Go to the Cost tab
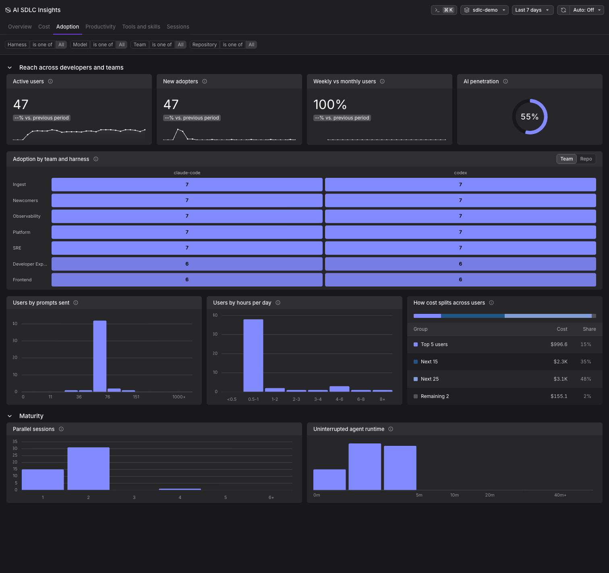 click(44, 27)
